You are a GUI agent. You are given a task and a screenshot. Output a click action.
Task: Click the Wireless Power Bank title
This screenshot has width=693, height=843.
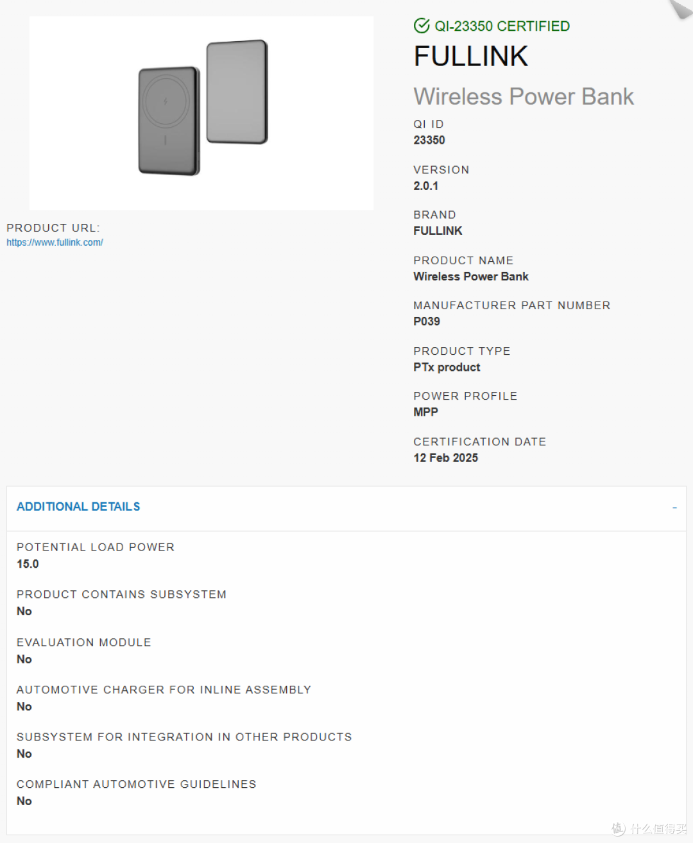[x=524, y=96]
